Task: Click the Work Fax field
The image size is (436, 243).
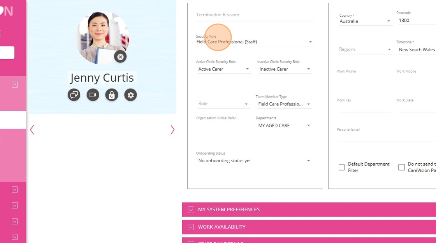Action: point(364,108)
